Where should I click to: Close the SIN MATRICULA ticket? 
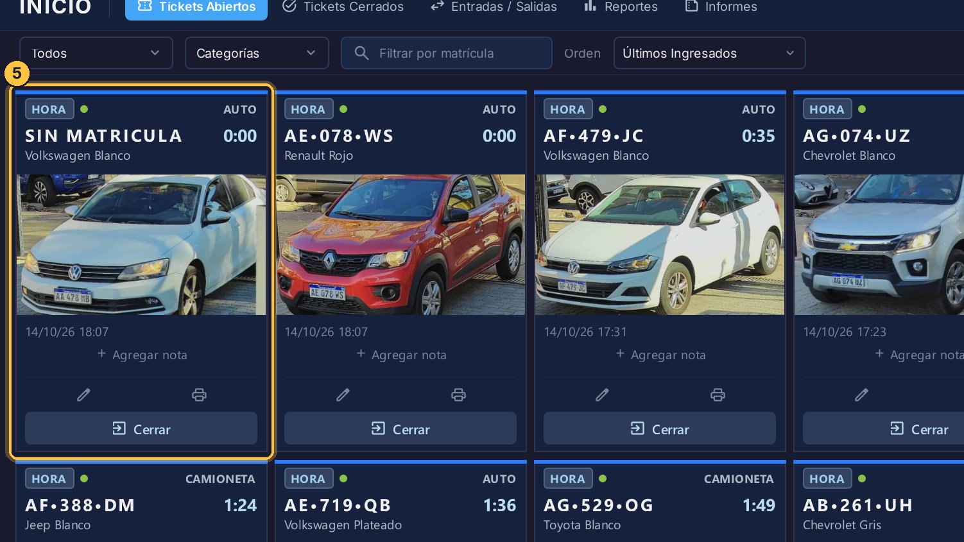click(x=141, y=428)
